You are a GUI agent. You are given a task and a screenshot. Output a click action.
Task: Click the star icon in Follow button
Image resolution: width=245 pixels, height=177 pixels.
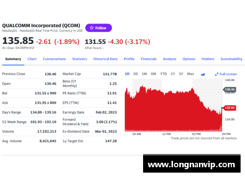pyautogui.click(x=92, y=28)
